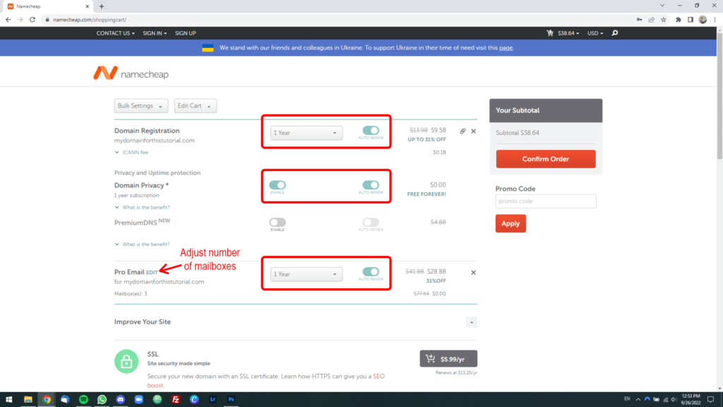Open the Edit Cart dropdown
This screenshot has height=407, width=723.
point(196,106)
